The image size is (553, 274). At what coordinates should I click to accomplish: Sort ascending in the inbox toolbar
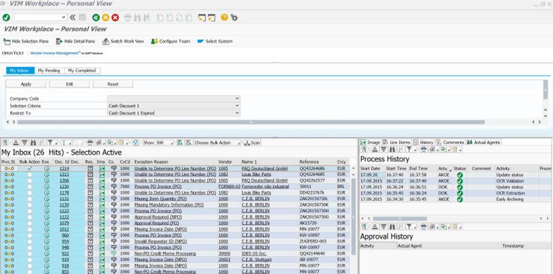16,143
